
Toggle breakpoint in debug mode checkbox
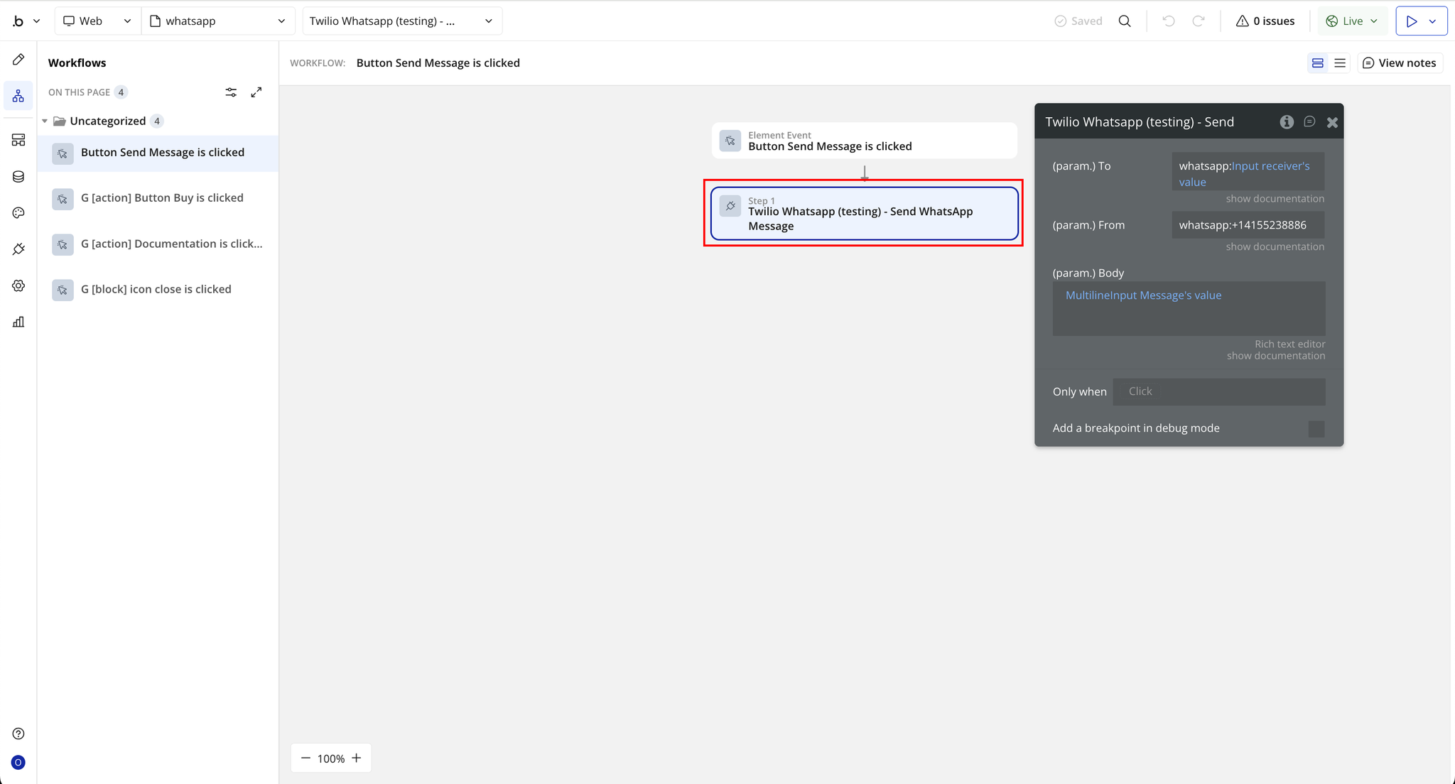pos(1316,429)
